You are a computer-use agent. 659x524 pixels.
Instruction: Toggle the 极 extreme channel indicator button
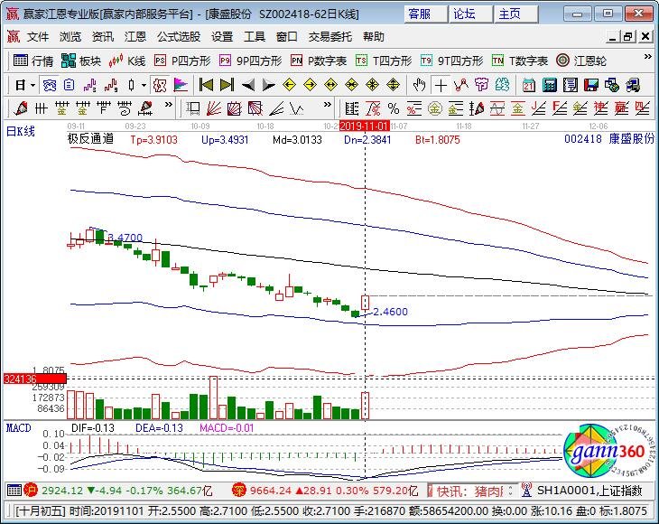click(x=160, y=85)
